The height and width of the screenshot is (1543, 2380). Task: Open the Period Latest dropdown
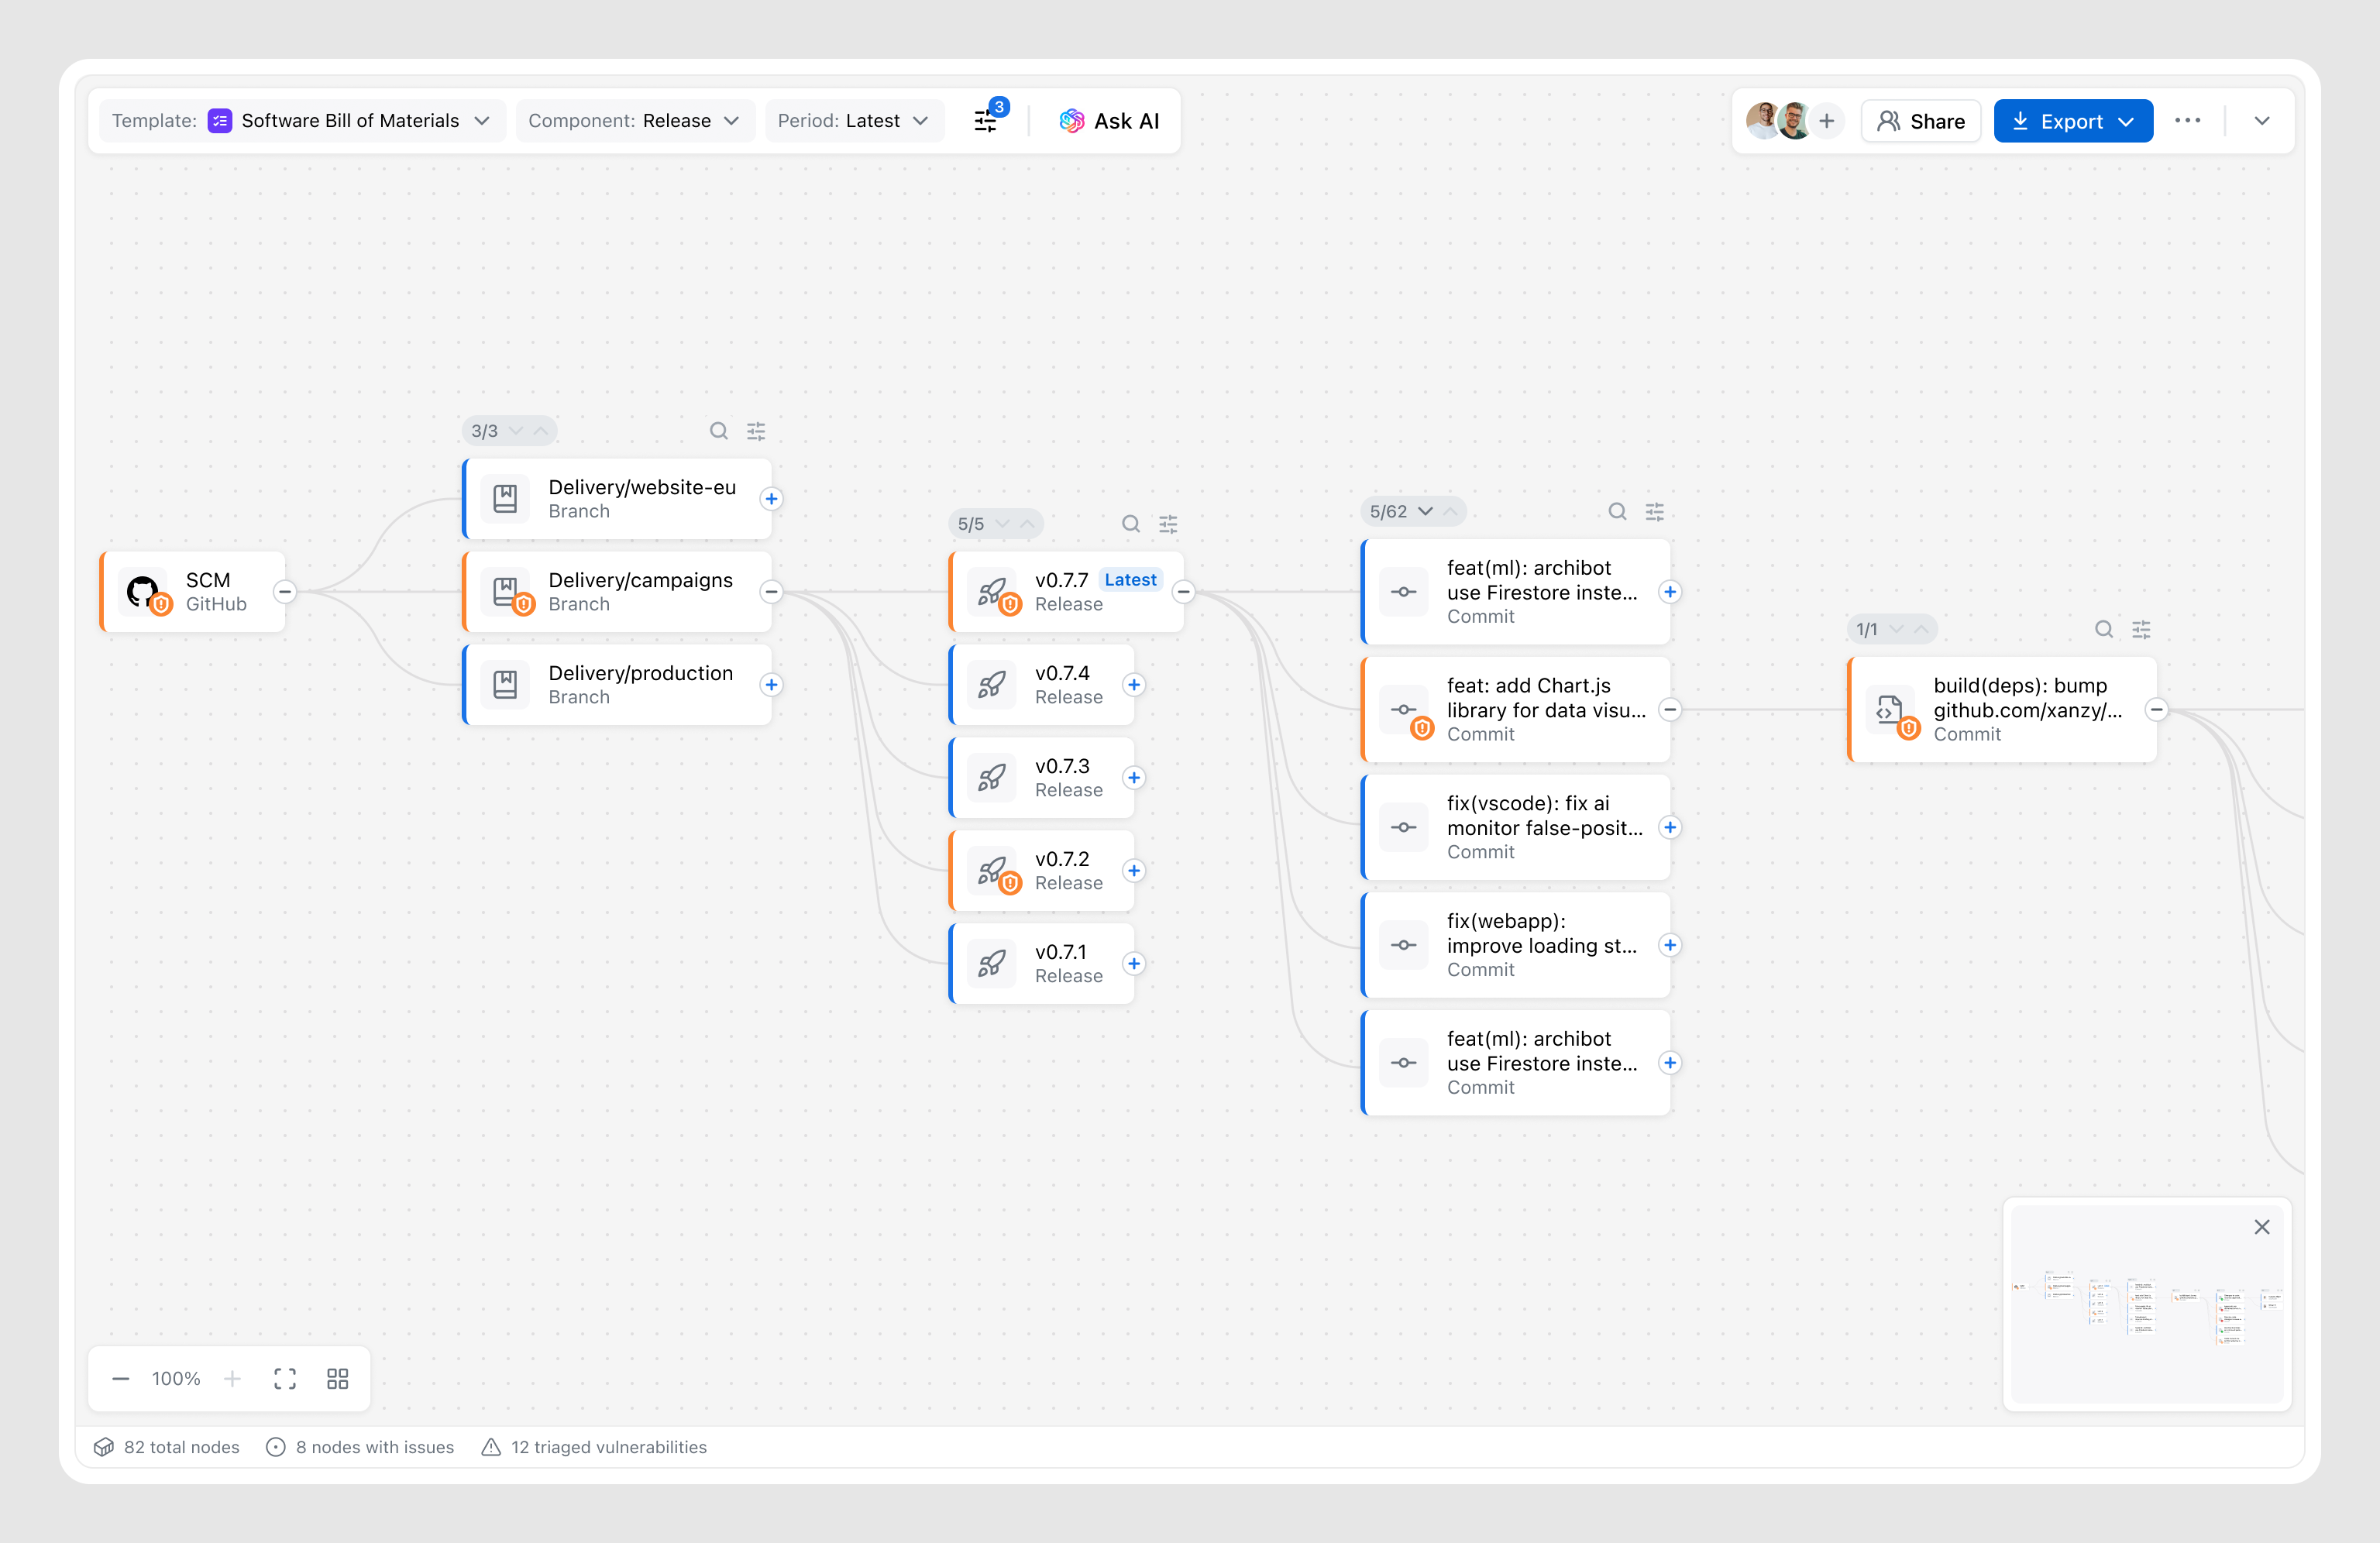[853, 121]
